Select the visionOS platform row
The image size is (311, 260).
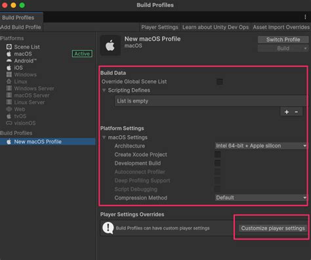[48, 123]
